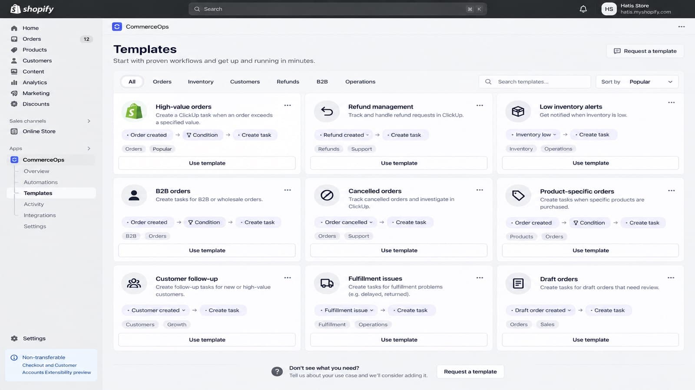Click the Orders icon in sidebar
Image resolution: width=695 pixels, height=390 pixels.
(x=14, y=39)
